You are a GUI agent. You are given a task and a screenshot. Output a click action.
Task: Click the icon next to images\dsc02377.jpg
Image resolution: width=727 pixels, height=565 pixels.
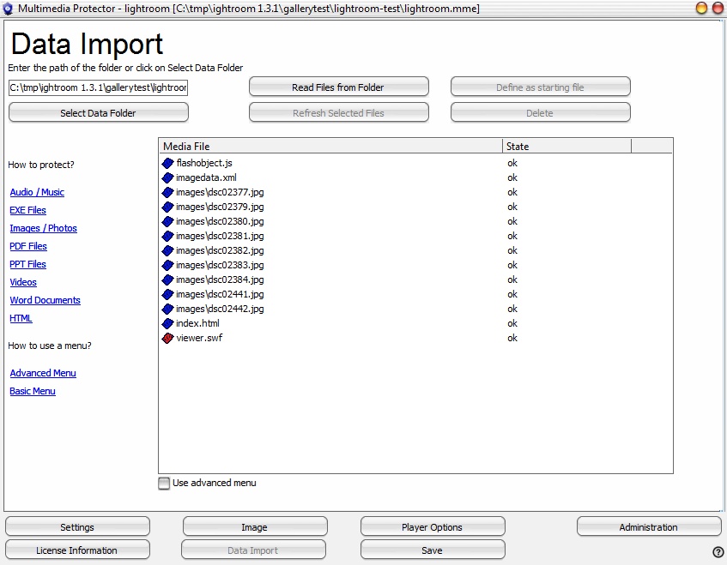coord(167,192)
